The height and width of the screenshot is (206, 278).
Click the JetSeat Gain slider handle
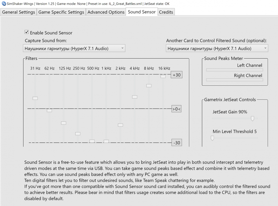[x=252, y=118]
